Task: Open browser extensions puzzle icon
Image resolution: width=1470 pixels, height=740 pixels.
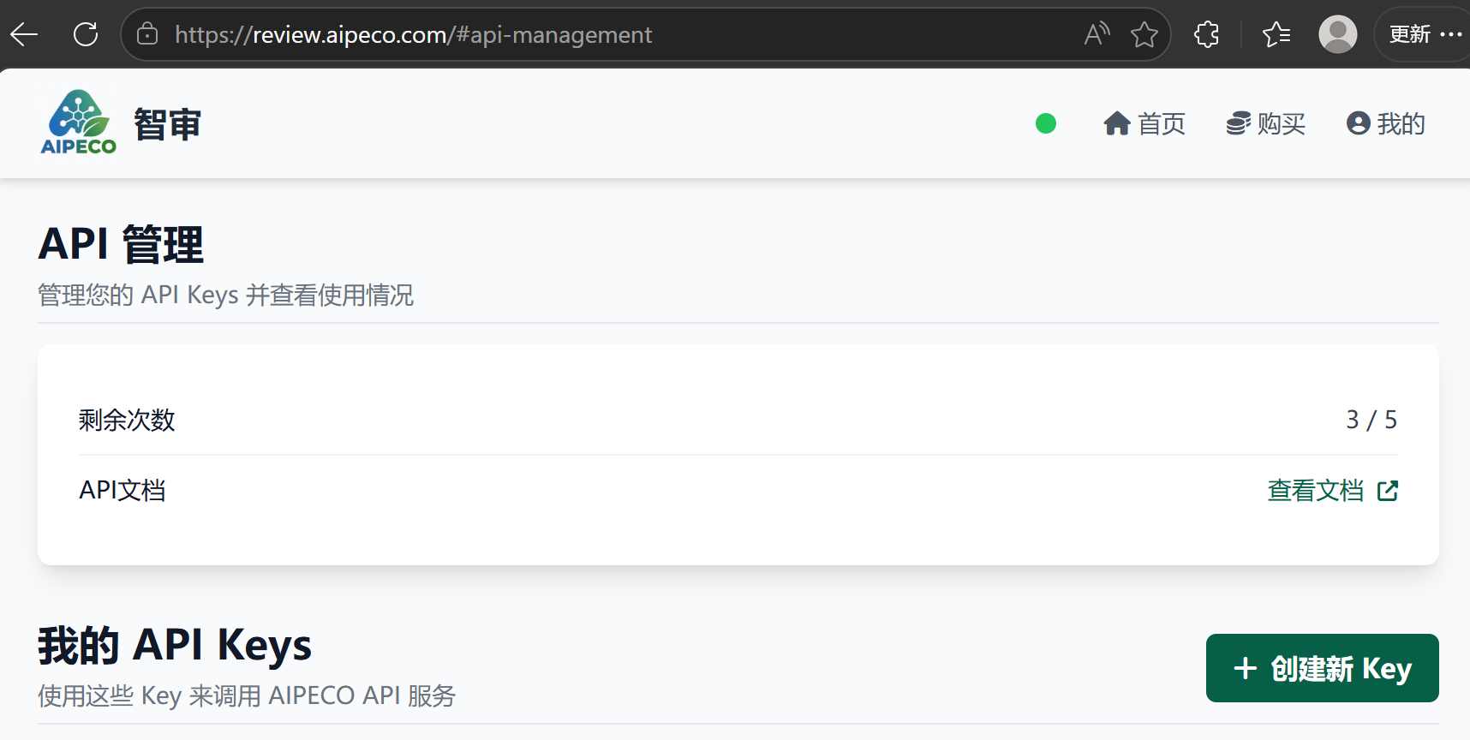Action: pos(1206,34)
